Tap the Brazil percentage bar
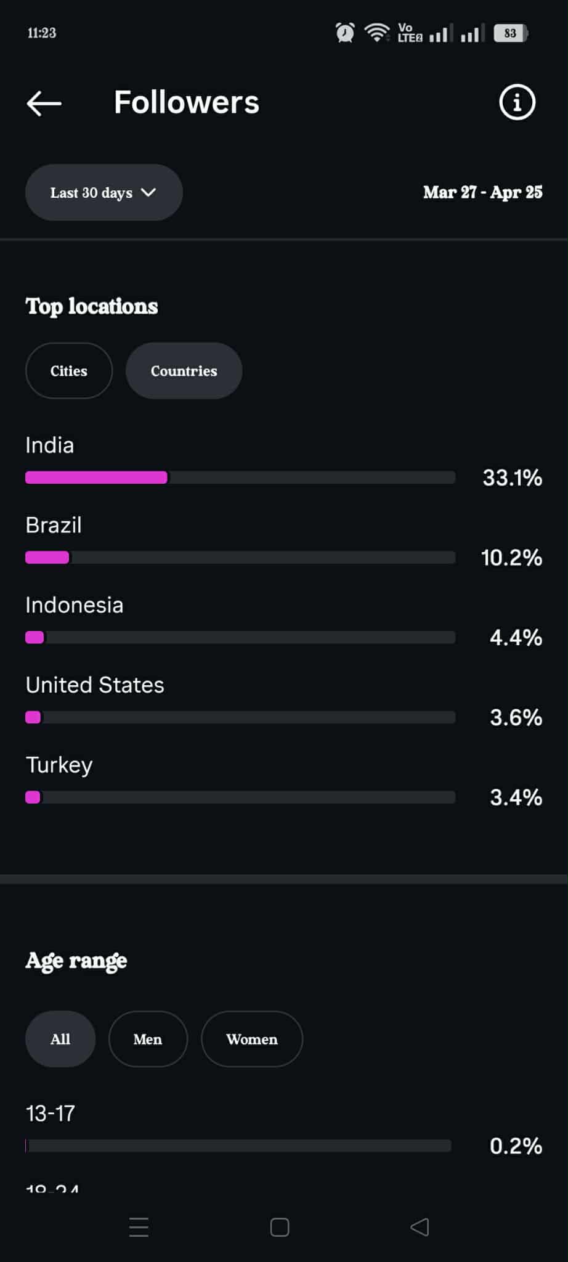Screen dimensions: 568x1262 [240, 558]
